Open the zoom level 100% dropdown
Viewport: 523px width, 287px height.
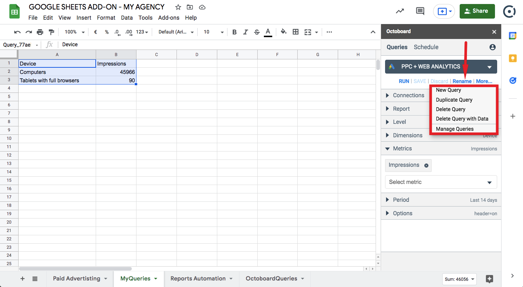click(x=75, y=32)
